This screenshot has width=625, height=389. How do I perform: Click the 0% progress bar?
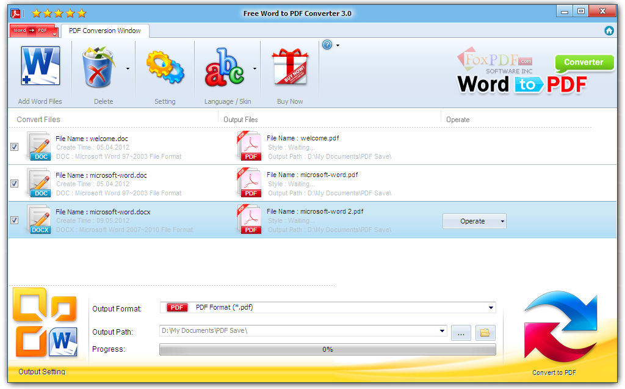[x=328, y=349]
